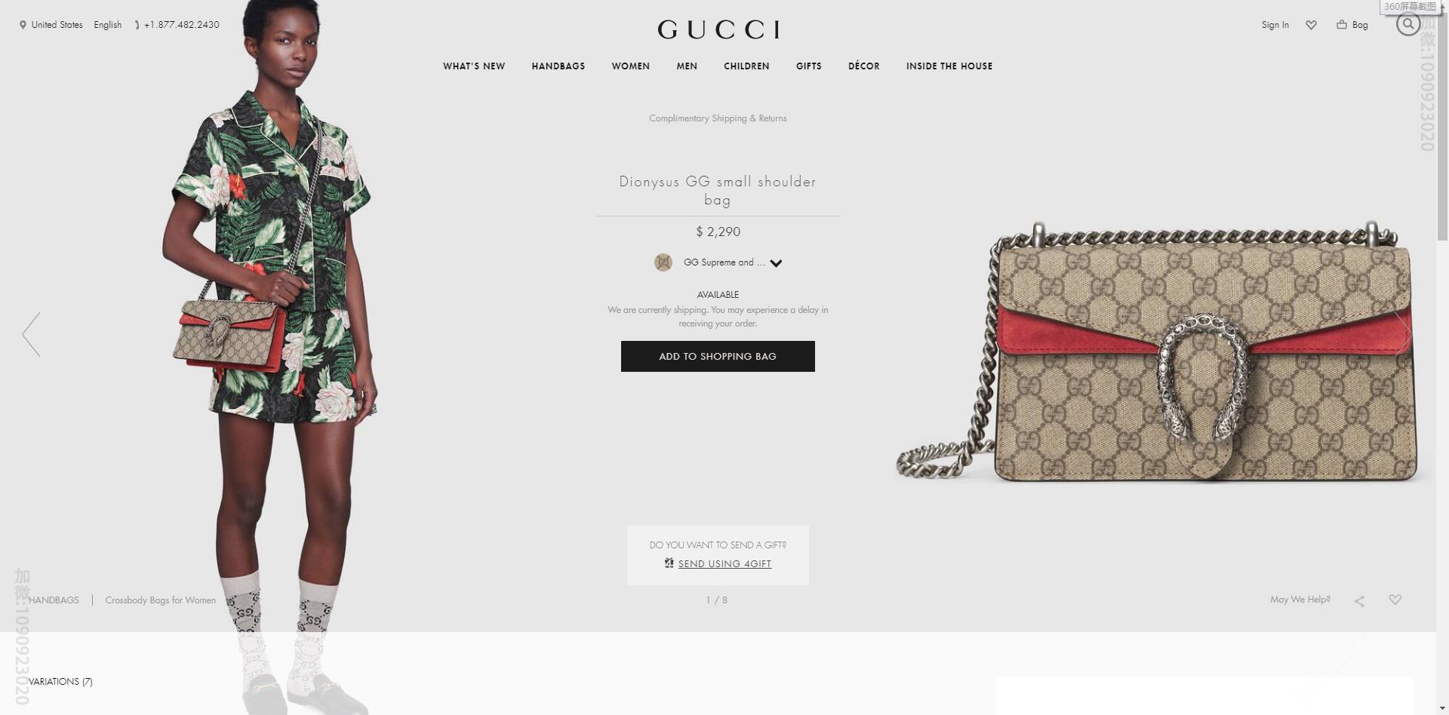Select the English language option
This screenshot has width=1449, height=715.
(x=108, y=25)
